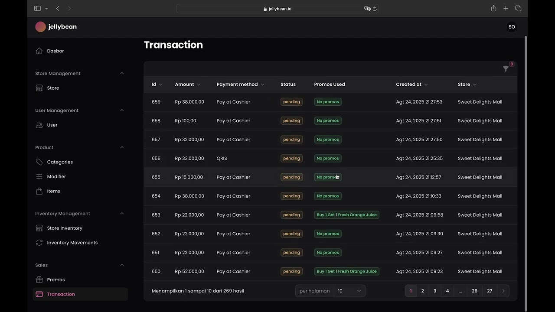
Task: Go to page 2
Action: pos(422,291)
